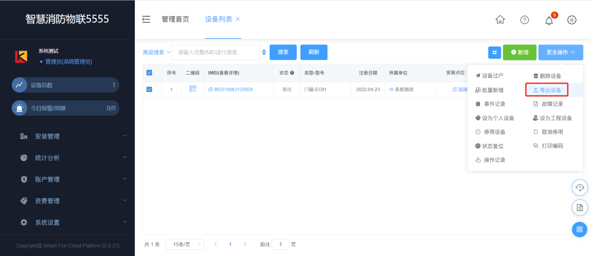This screenshot has height=256, width=591.
Task: Select 导出设备 from the menu
Action: [547, 90]
